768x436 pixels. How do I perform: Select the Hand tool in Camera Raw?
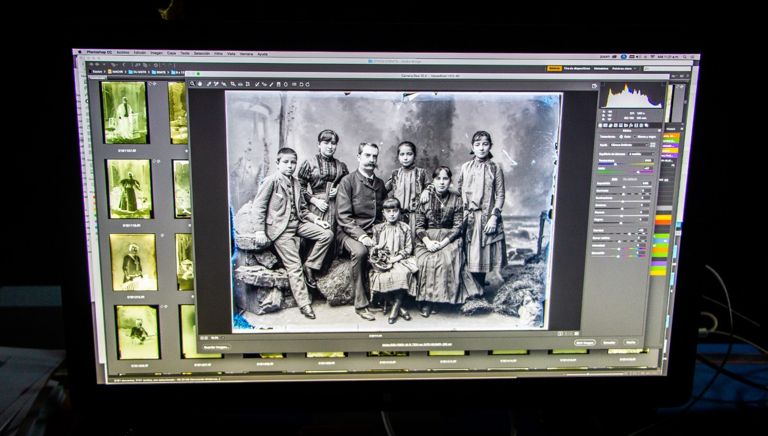(x=200, y=84)
